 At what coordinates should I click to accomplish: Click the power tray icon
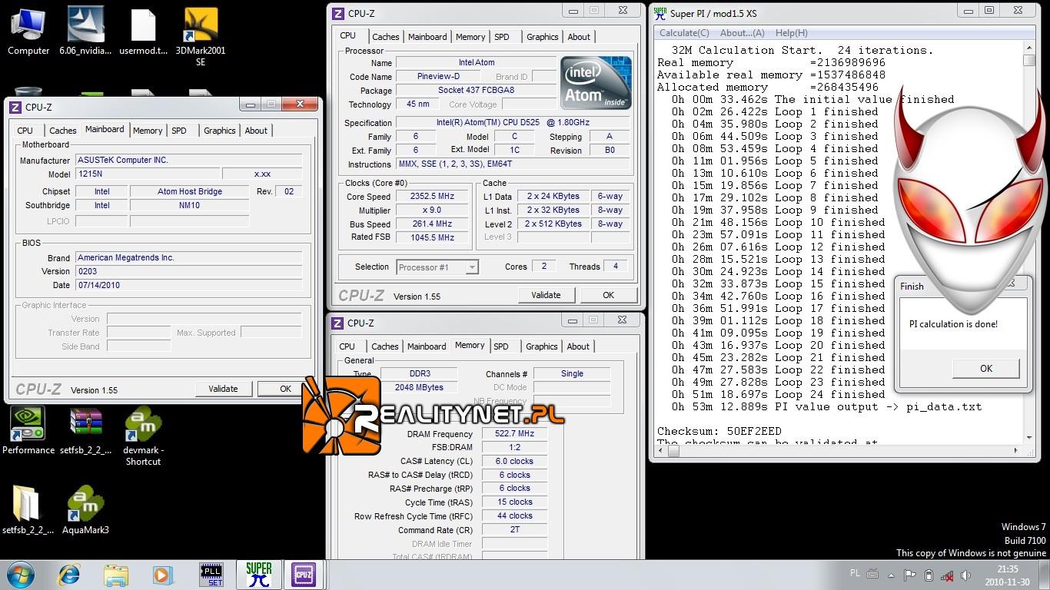click(929, 575)
